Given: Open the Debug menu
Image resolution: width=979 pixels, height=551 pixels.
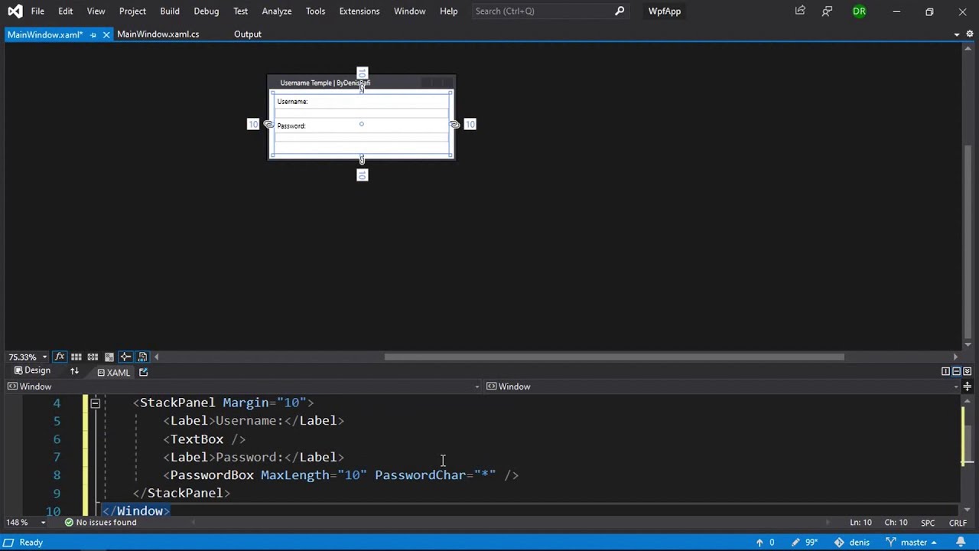Looking at the screenshot, I should [207, 11].
